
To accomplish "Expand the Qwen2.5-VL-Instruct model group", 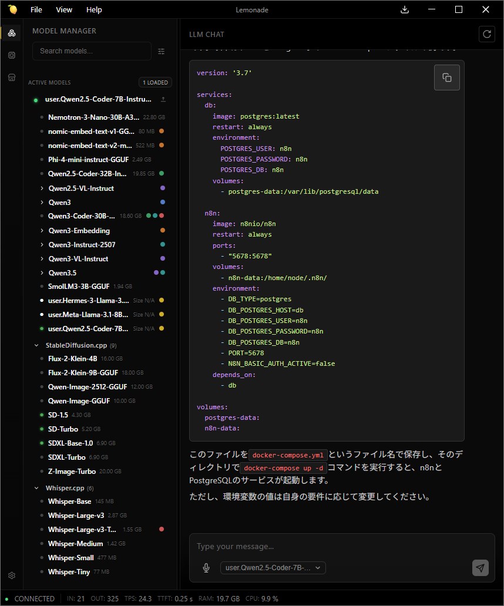I will click(42, 188).
